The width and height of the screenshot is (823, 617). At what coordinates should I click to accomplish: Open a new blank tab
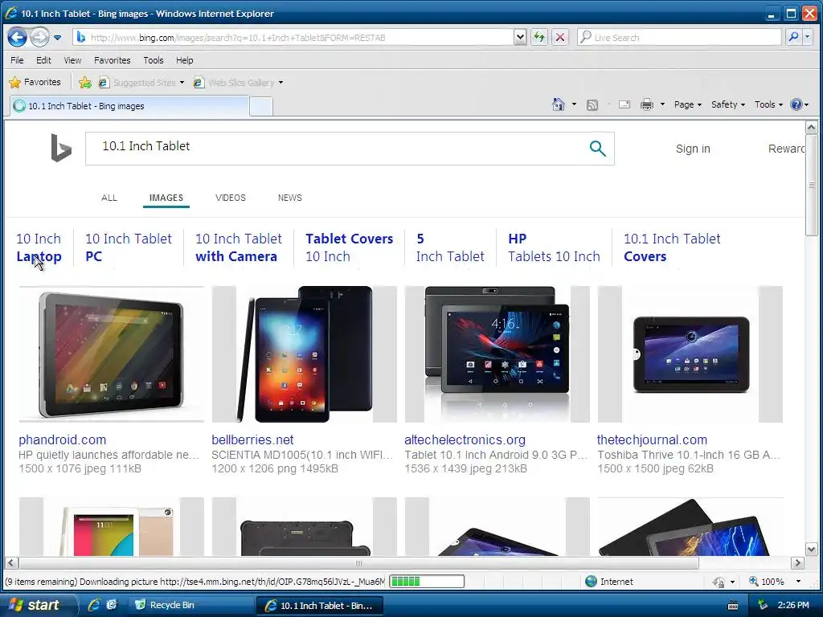click(x=261, y=107)
